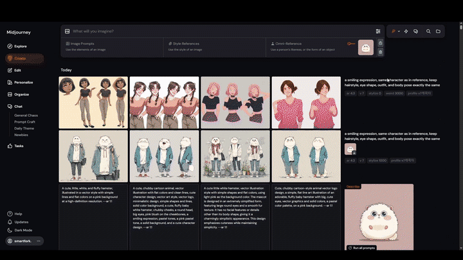This screenshot has width=463, height=260.
Task: Open the Help link
Action: point(15,214)
